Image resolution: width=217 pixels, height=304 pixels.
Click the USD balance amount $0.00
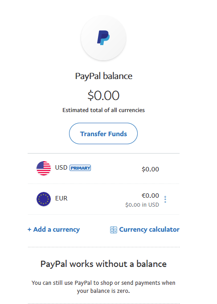(150, 169)
